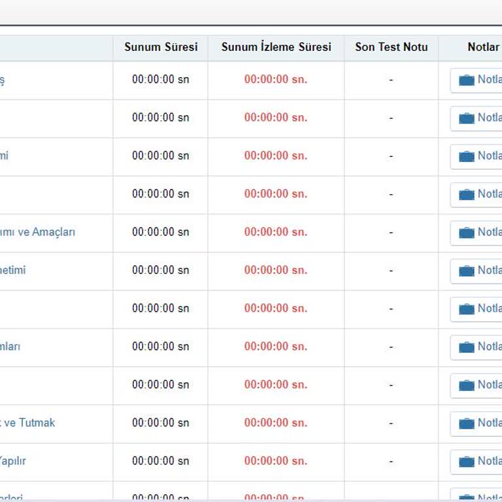Image resolution: width=502 pixels, height=502 pixels.
Task: Click the 'Notlar' column header
Action: pos(483,47)
